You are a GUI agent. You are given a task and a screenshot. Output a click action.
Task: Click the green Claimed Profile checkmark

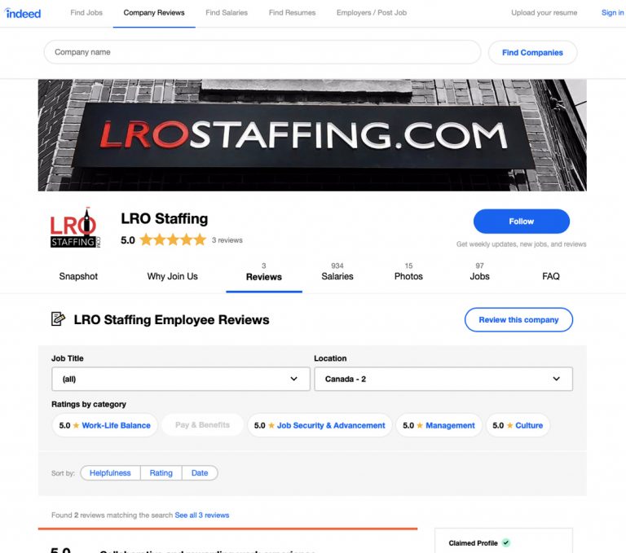coord(506,542)
